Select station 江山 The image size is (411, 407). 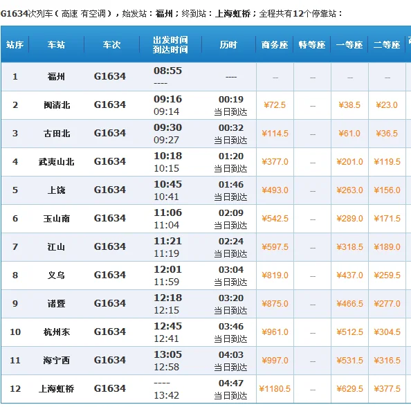(56, 246)
